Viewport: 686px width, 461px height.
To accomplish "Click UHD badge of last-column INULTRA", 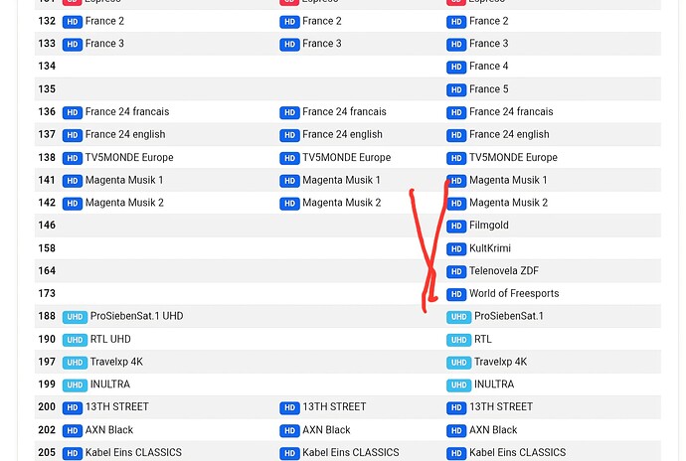I will [459, 384].
